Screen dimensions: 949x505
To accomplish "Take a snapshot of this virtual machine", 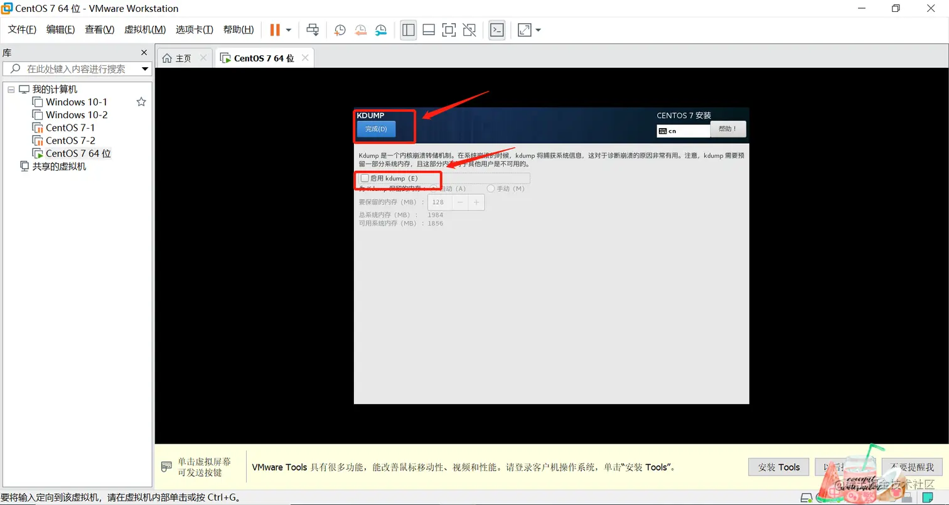I will 340,30.
